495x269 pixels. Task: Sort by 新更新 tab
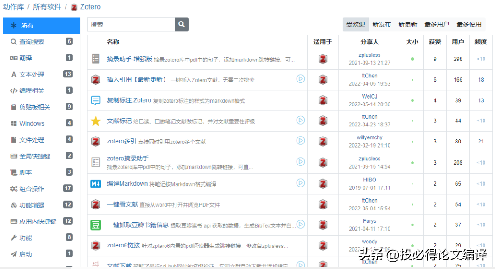coord(408,24)
